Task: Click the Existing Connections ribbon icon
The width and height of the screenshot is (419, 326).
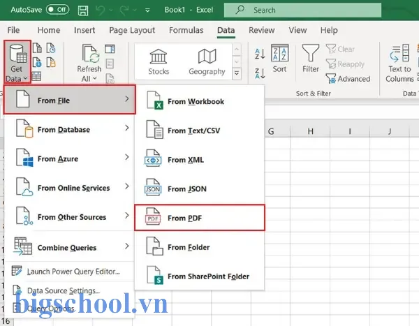Action: (51, 63)
